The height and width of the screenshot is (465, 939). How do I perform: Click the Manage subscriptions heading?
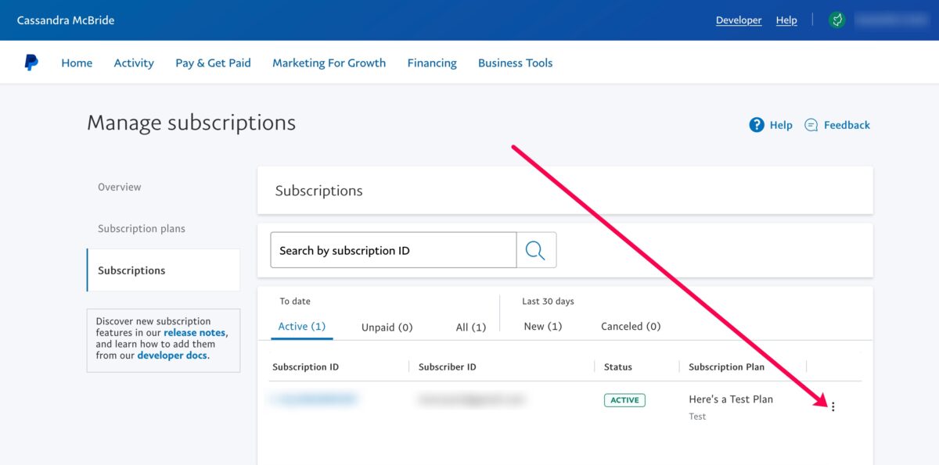(x=192, y=123)
